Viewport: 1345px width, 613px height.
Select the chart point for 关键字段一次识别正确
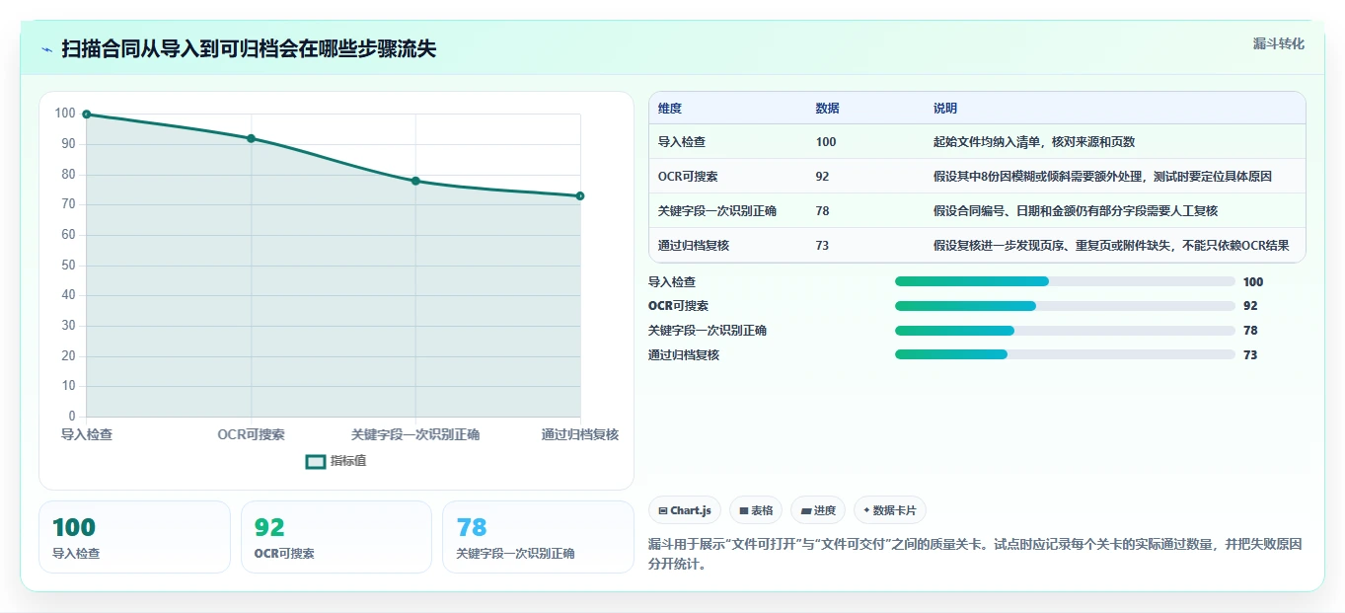click(415, 181)
